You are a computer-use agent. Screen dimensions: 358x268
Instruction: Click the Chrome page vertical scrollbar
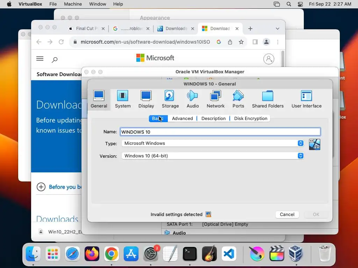click(x=283, y=59)
